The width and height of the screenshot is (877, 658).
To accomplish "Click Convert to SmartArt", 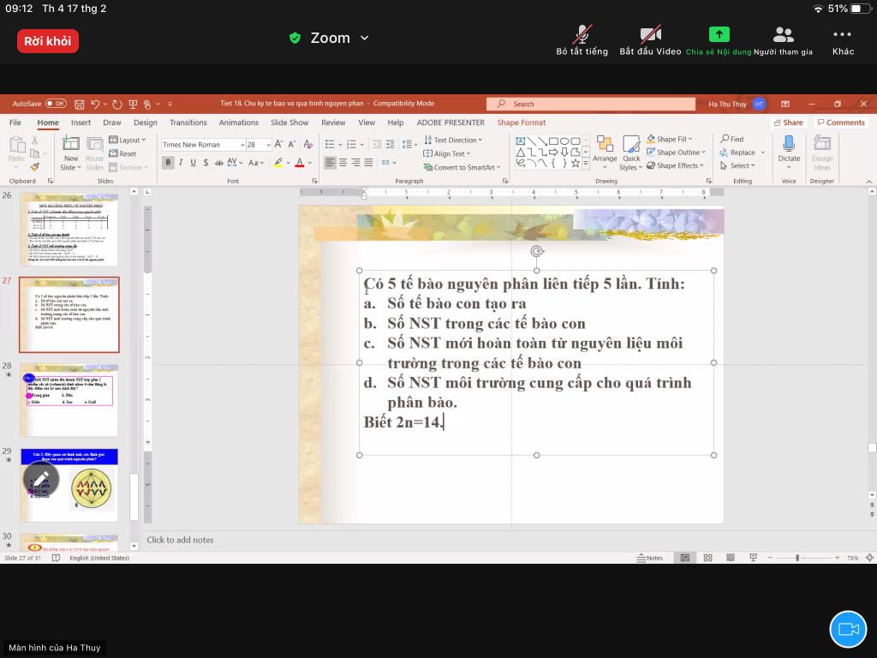I will click(x=462, y=167).
